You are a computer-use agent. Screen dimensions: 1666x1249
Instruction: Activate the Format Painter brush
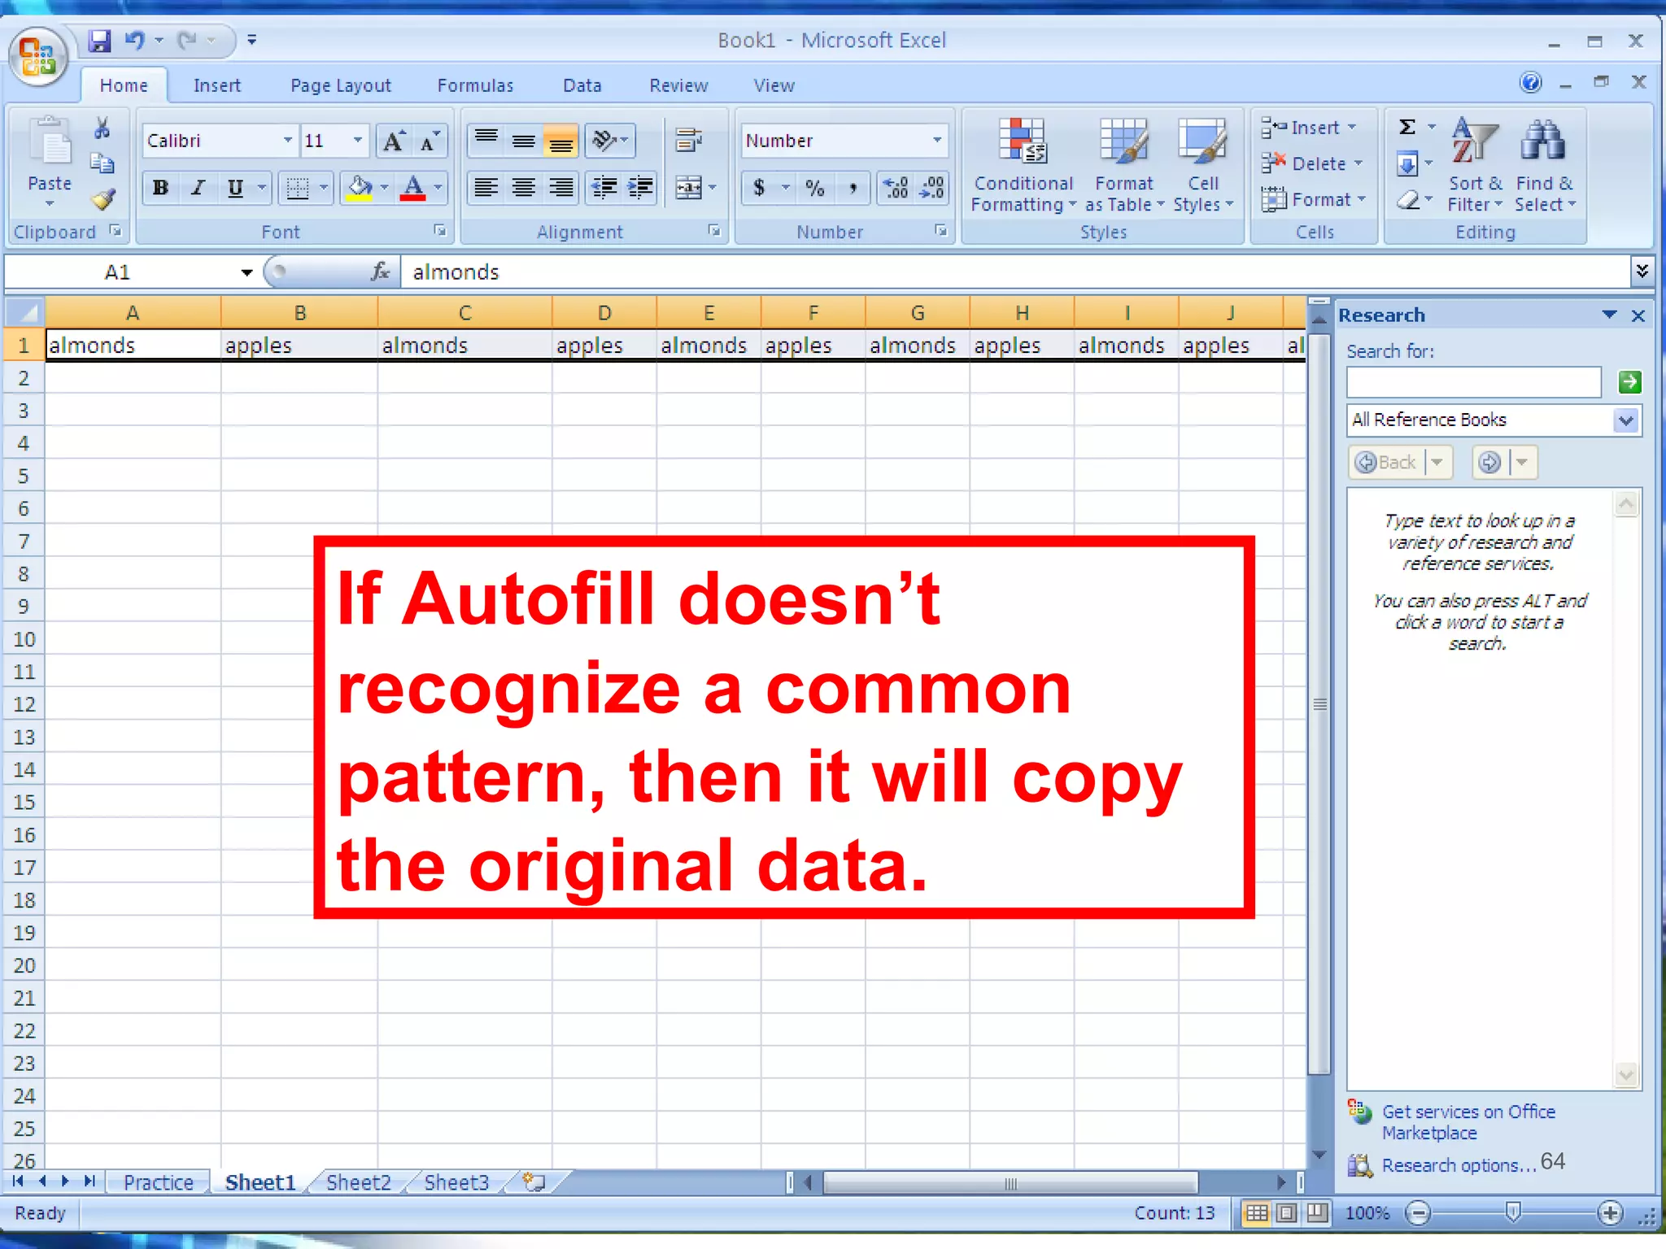(x=102, y=199)
